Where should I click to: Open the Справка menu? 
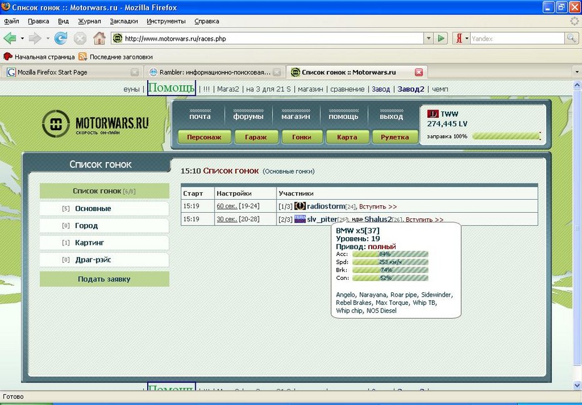(207, 21)
